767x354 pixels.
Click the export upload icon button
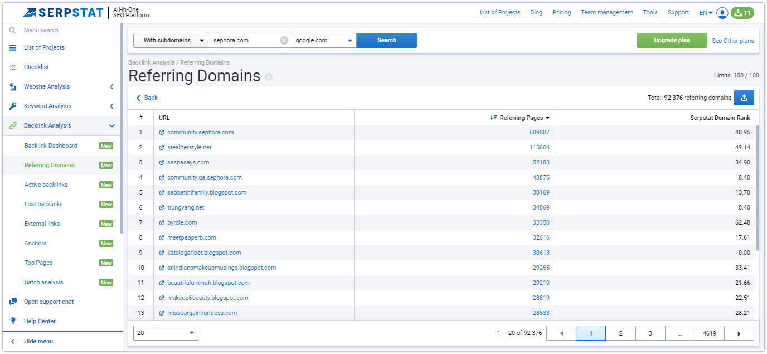tap(744, 98)
